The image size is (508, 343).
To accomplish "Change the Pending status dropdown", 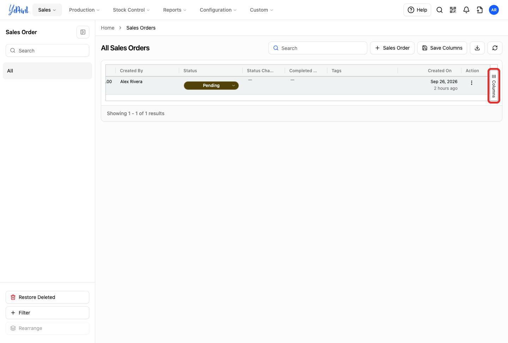I will click(211, 86).
